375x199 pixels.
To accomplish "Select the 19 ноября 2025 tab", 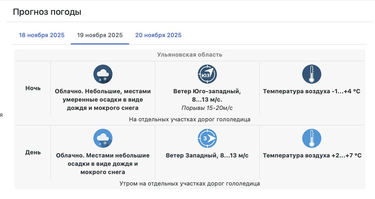I will click(x=100, y=35).
